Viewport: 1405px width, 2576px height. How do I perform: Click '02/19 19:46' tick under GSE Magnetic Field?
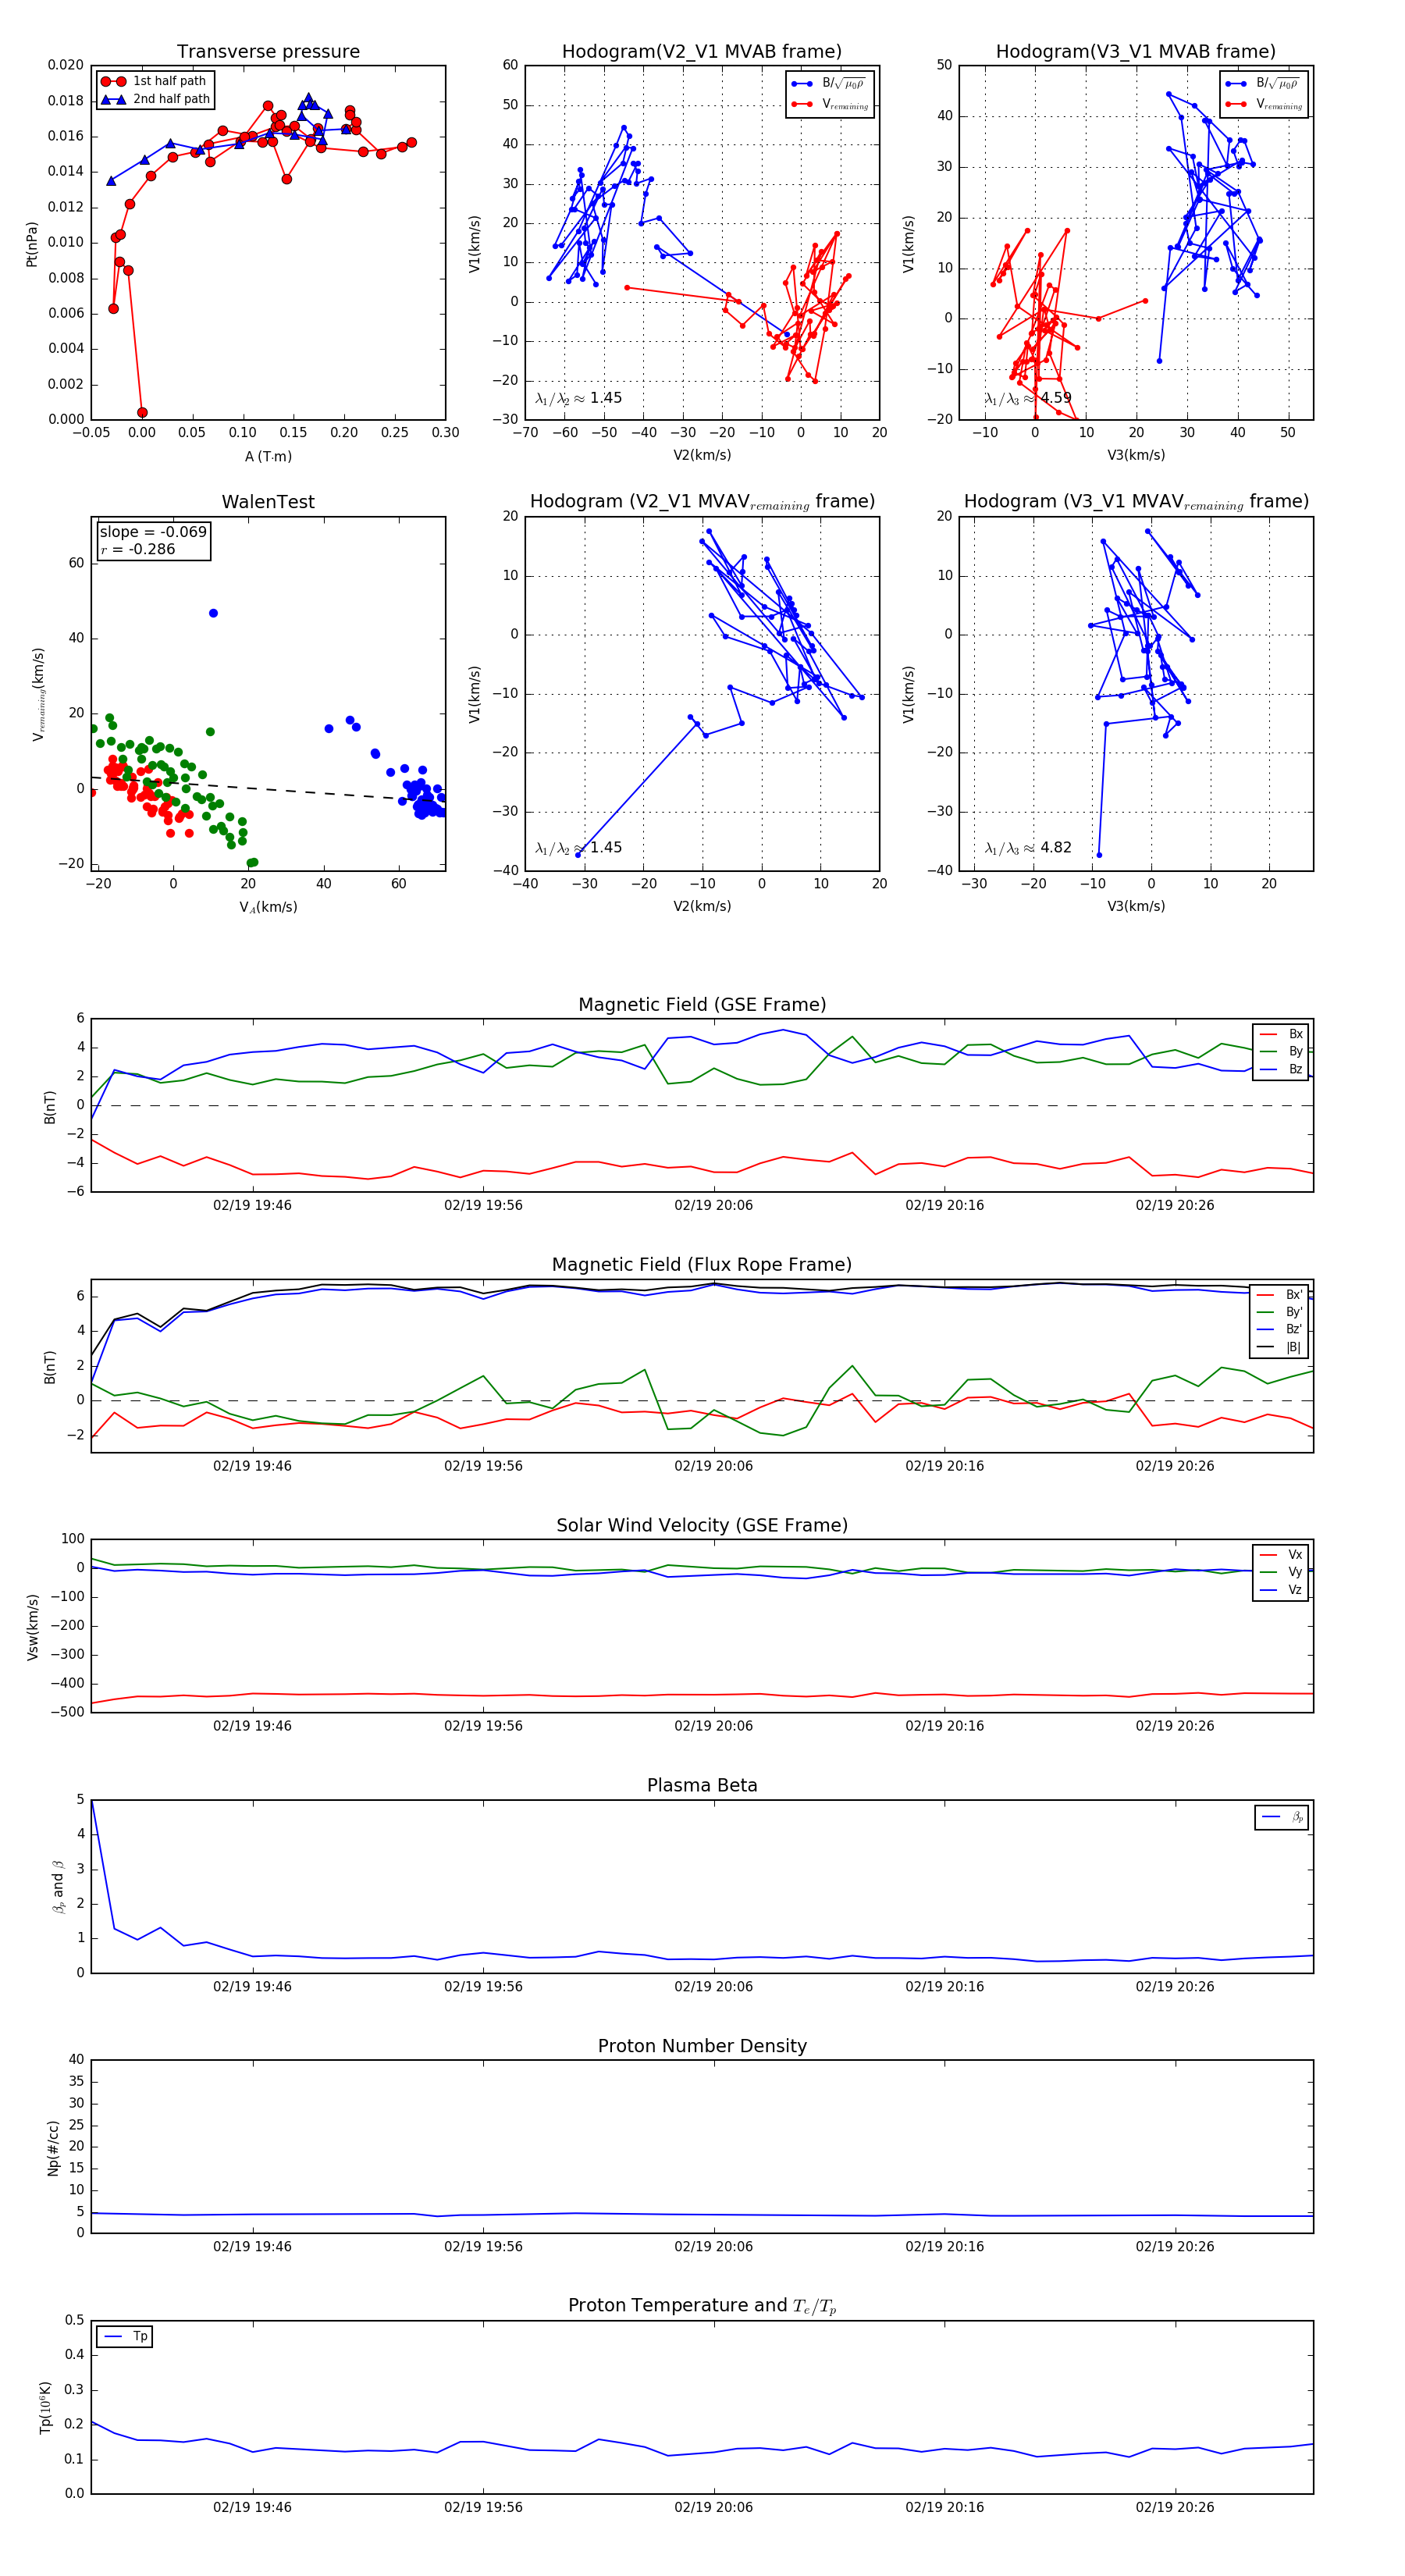point(252,1205)
